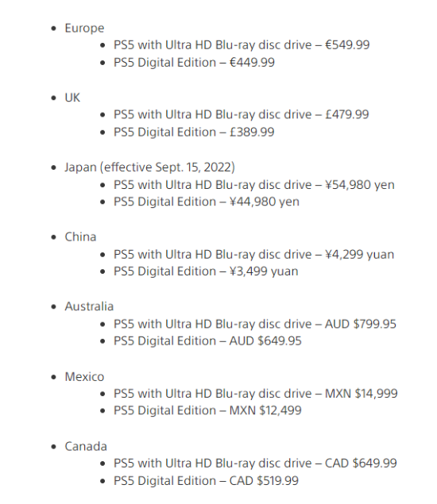
Task: Select Mexico disc drive MXN $14,999 line
Action: pyautogui.click(x=256, y=394)
